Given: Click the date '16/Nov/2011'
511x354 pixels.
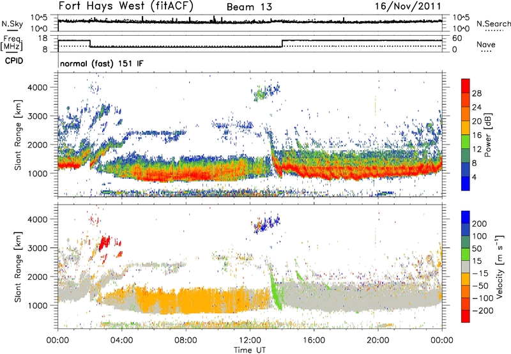Looking at the screenshot, I should pyautogui.click(x=408, y=6).
